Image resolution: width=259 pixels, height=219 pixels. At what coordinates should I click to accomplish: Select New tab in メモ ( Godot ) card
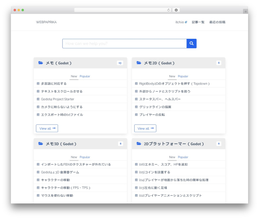[74, 76]
